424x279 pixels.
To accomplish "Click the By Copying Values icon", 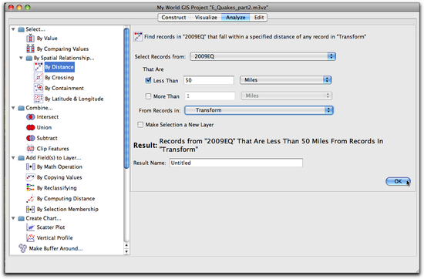I will [30, 177].
